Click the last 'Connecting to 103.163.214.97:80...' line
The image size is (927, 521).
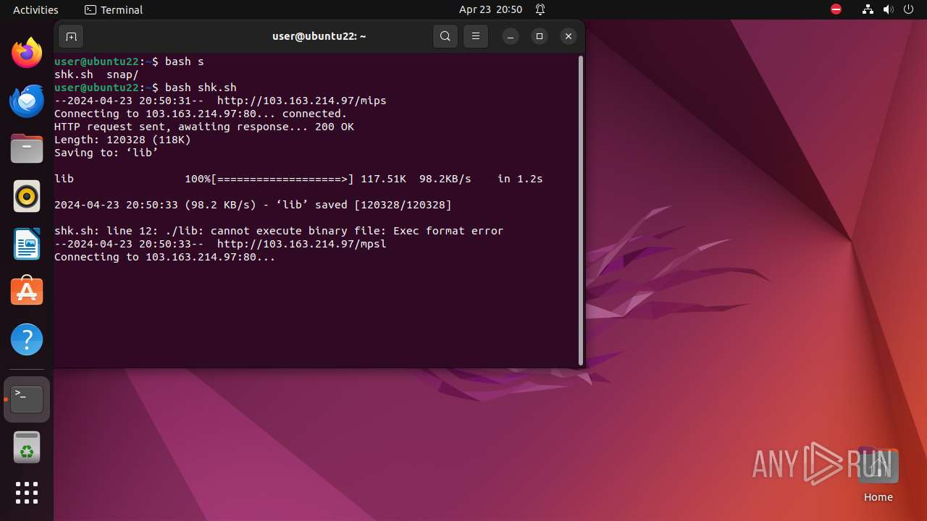tap(165, 257)
